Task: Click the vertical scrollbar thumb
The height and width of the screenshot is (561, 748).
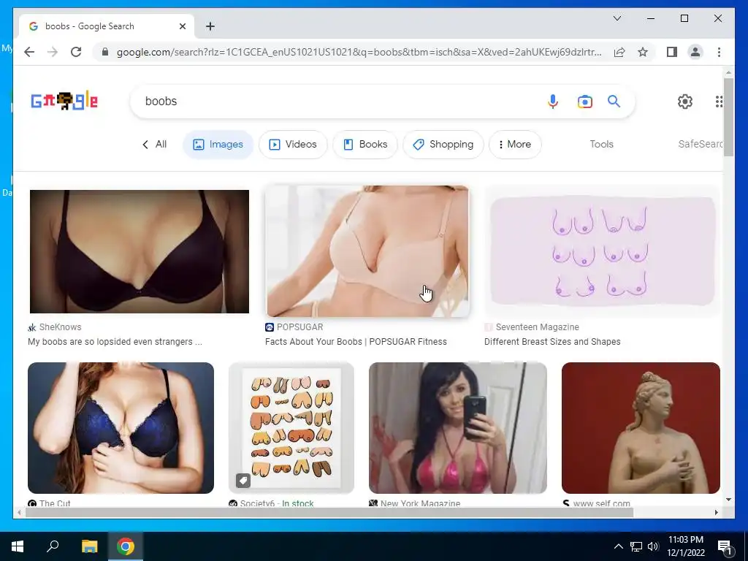Action: [x=728, y=118]
